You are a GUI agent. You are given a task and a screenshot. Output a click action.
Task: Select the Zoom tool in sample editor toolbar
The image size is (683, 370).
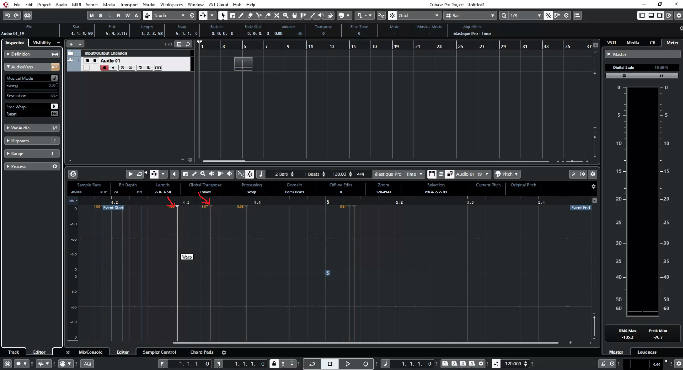click(x=203, y=174)
